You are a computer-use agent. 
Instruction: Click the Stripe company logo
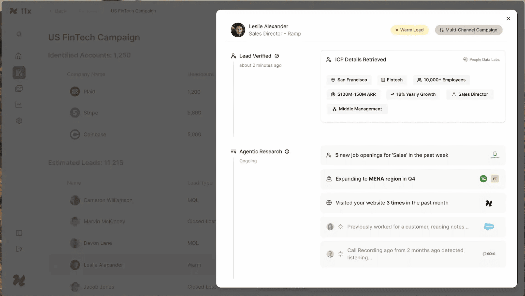(75, 113)
